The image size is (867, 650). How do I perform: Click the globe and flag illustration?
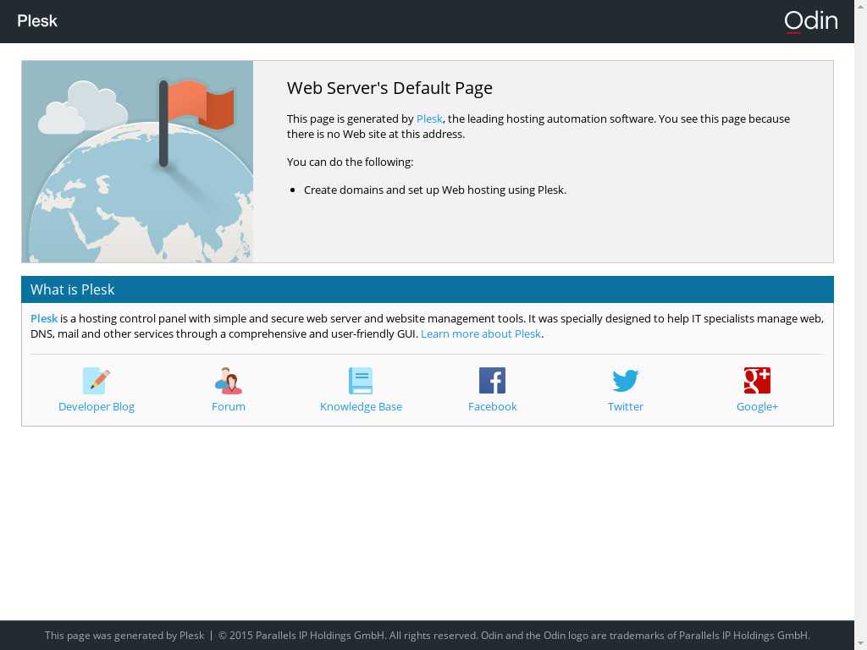point(137,162)
